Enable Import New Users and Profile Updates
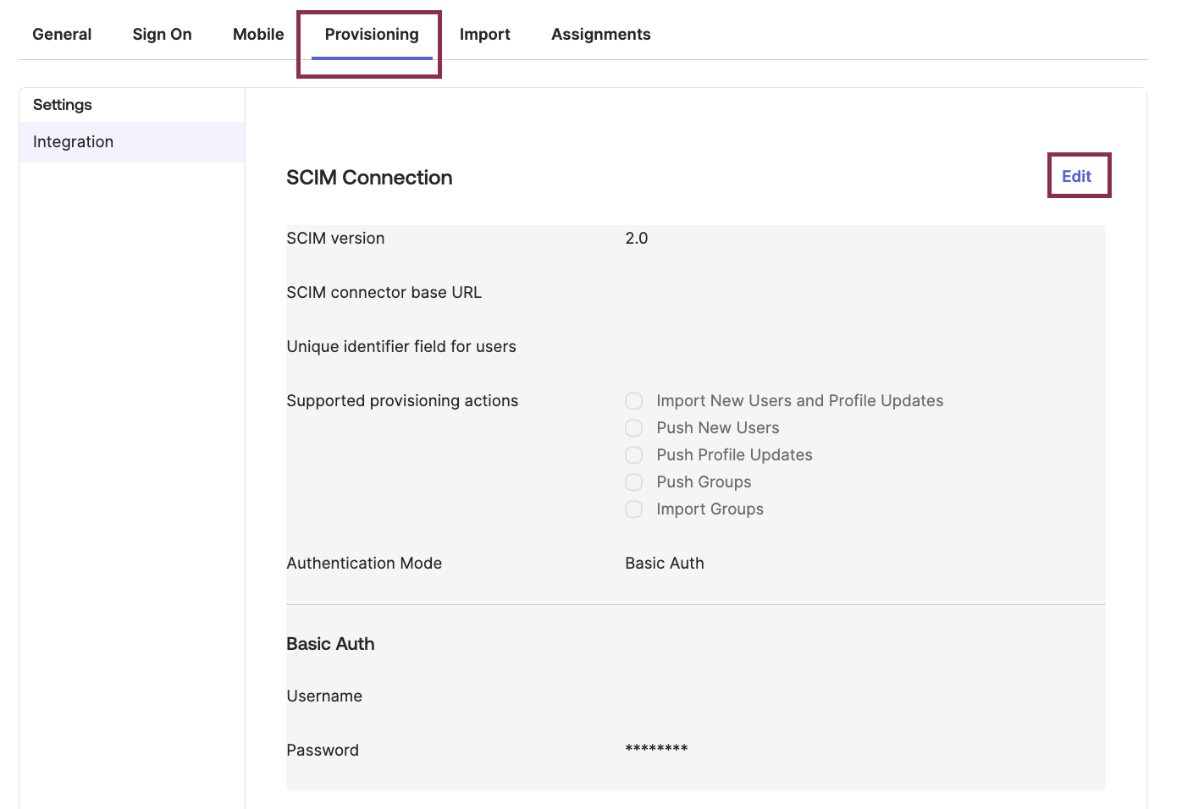Image resolution: width=1182 pixels, height=809 pixels. click(x=633, y=400)
